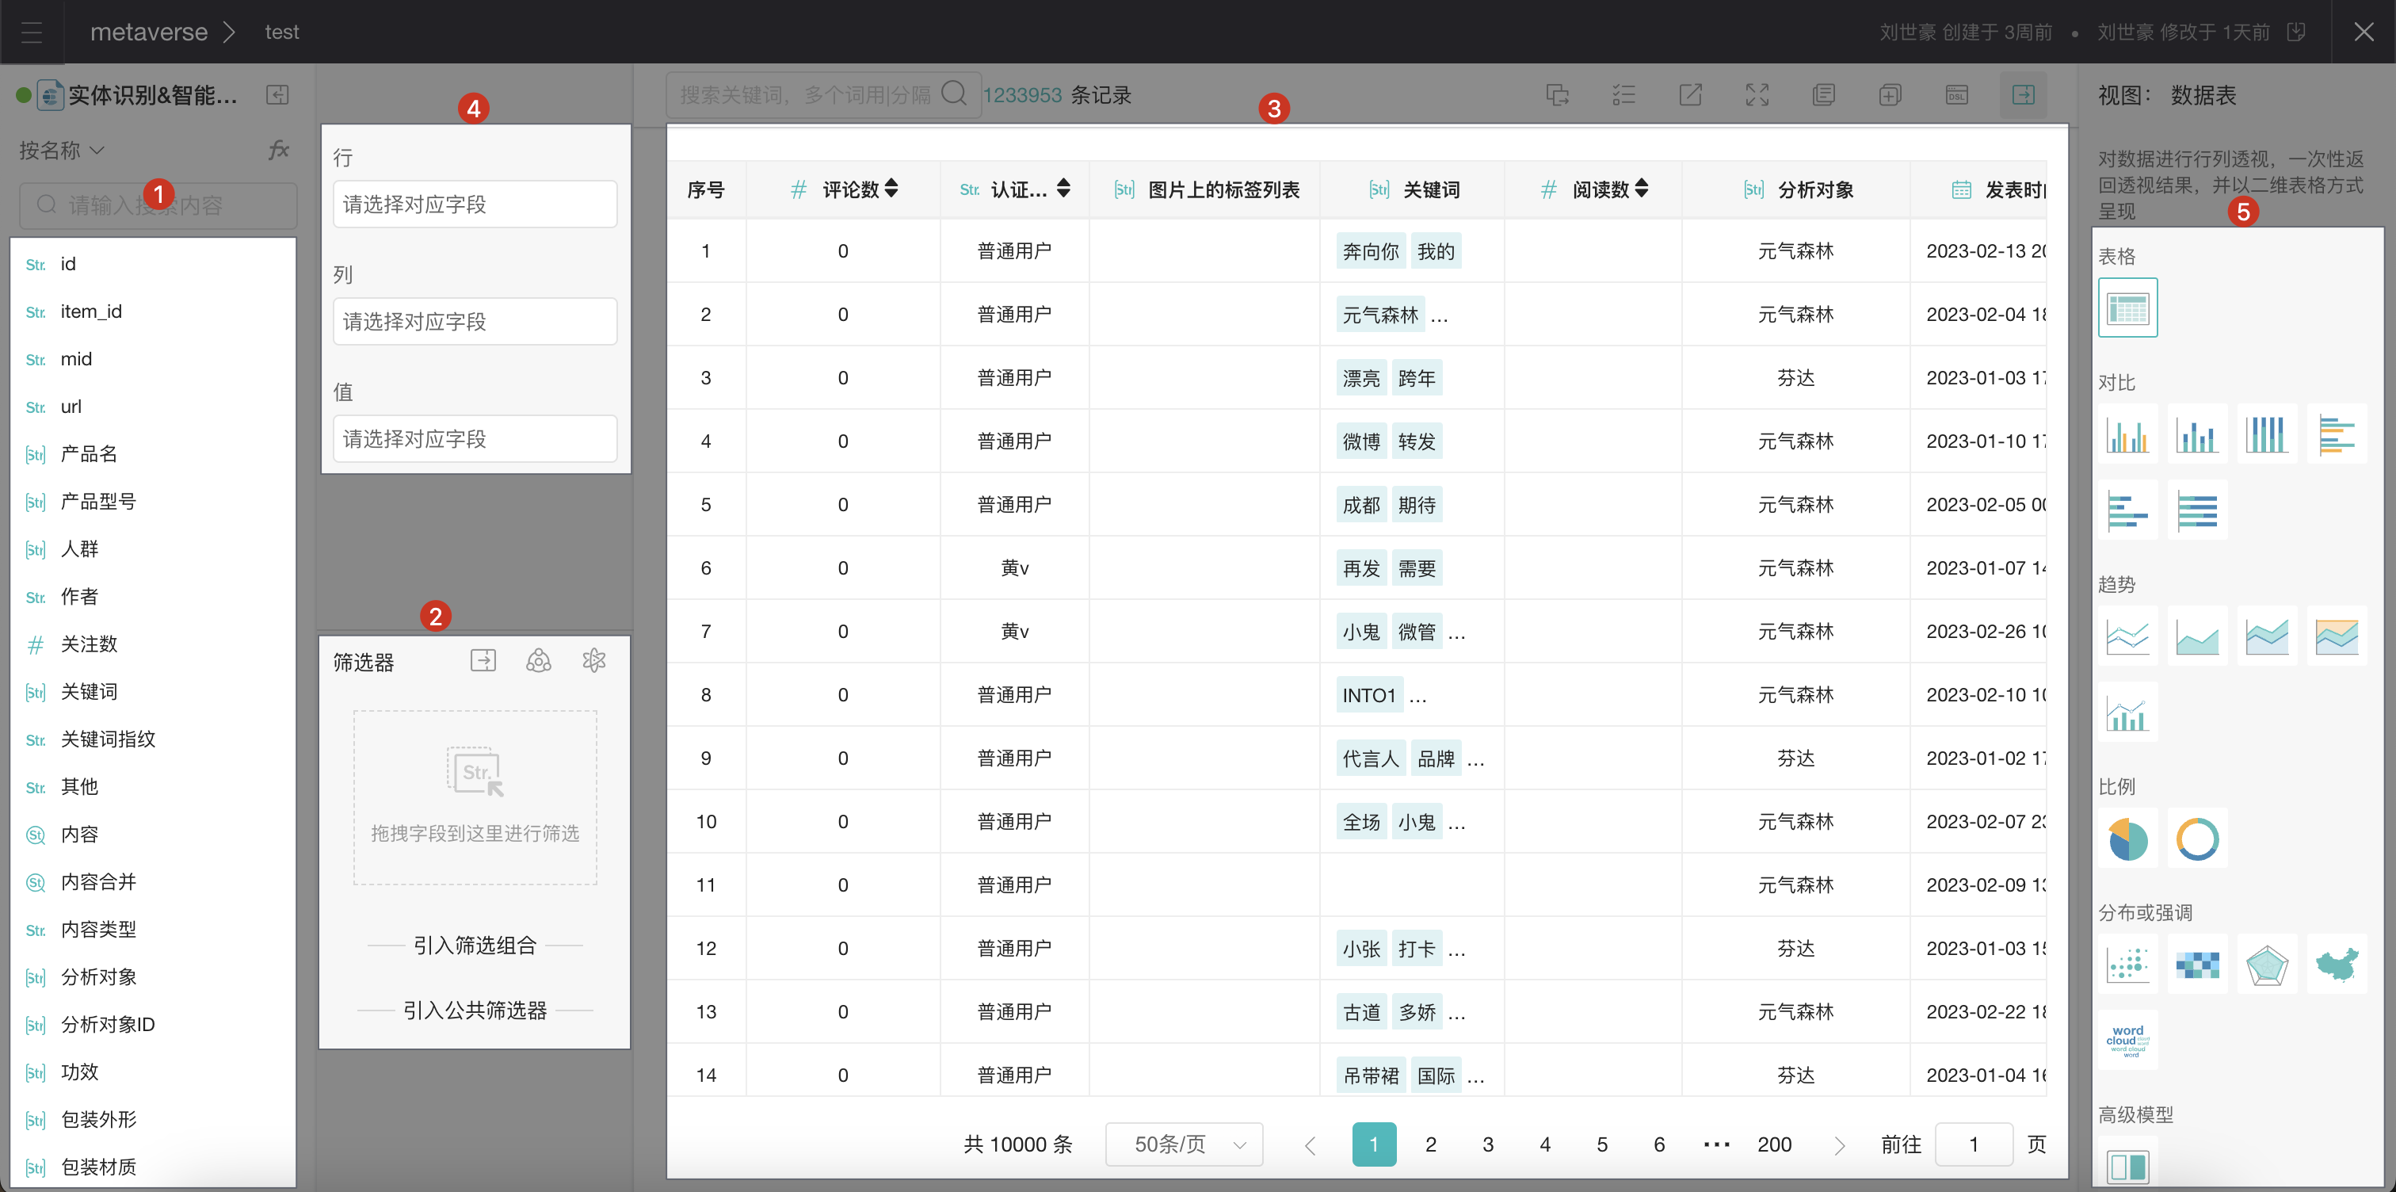The image size is (2396, 1192).
Task: Select the 关注数 numeric field
Action: point(154,644)
